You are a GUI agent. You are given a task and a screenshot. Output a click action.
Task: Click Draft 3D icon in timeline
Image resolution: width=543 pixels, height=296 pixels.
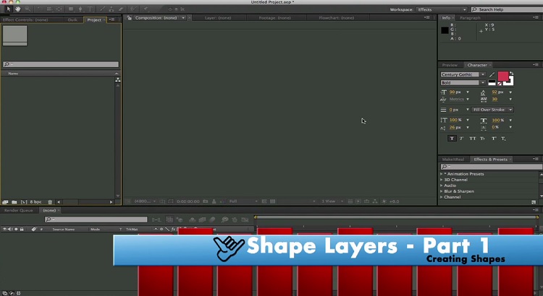(x=180, y=219)
